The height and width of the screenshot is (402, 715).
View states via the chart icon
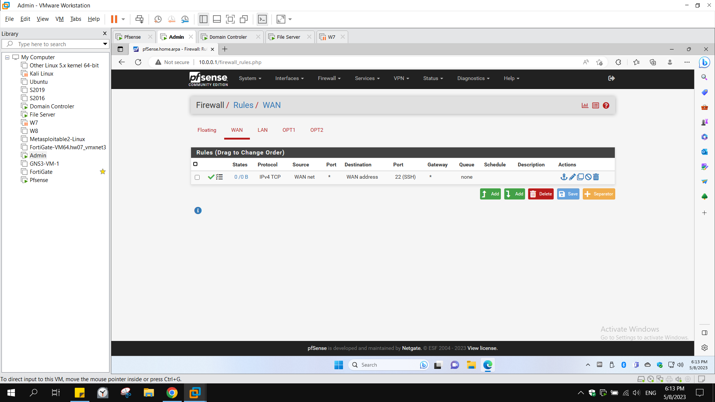point(585,105)
